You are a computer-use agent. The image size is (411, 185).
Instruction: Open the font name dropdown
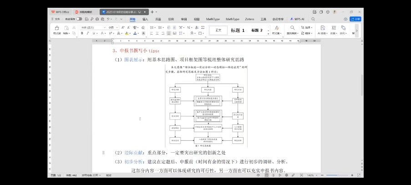coord(104,27)
